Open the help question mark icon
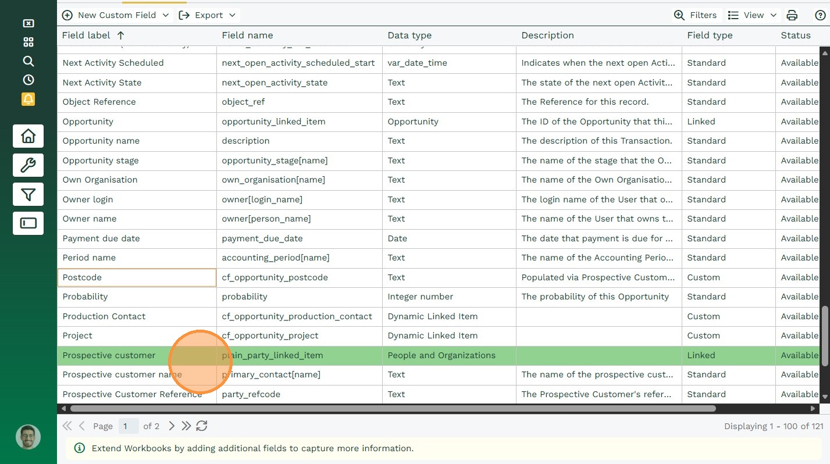830x464 pixels. tap(820, 15)
